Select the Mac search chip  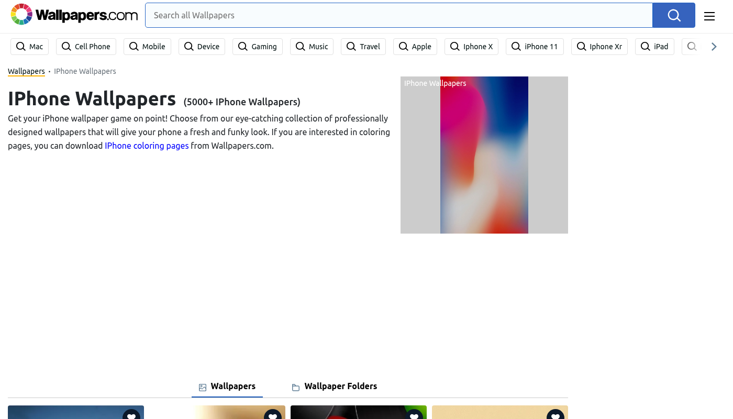tap(30, 47)
